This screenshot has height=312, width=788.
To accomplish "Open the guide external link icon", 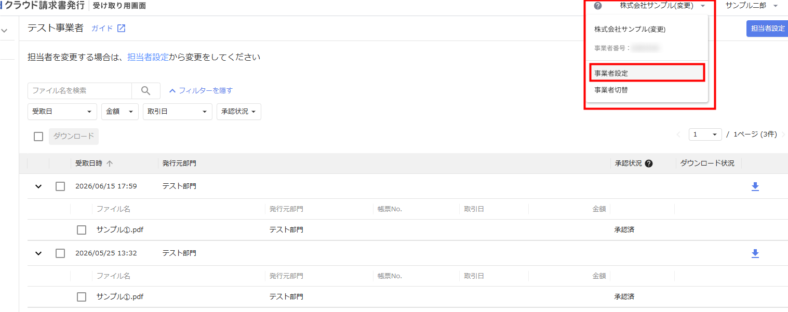I will point(121,28).
